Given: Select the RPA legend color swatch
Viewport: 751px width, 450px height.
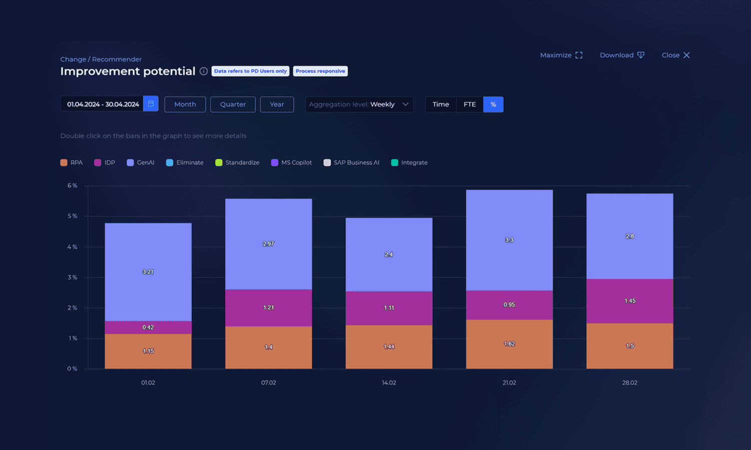Looking at the screenshot, I should click(64, 162).
